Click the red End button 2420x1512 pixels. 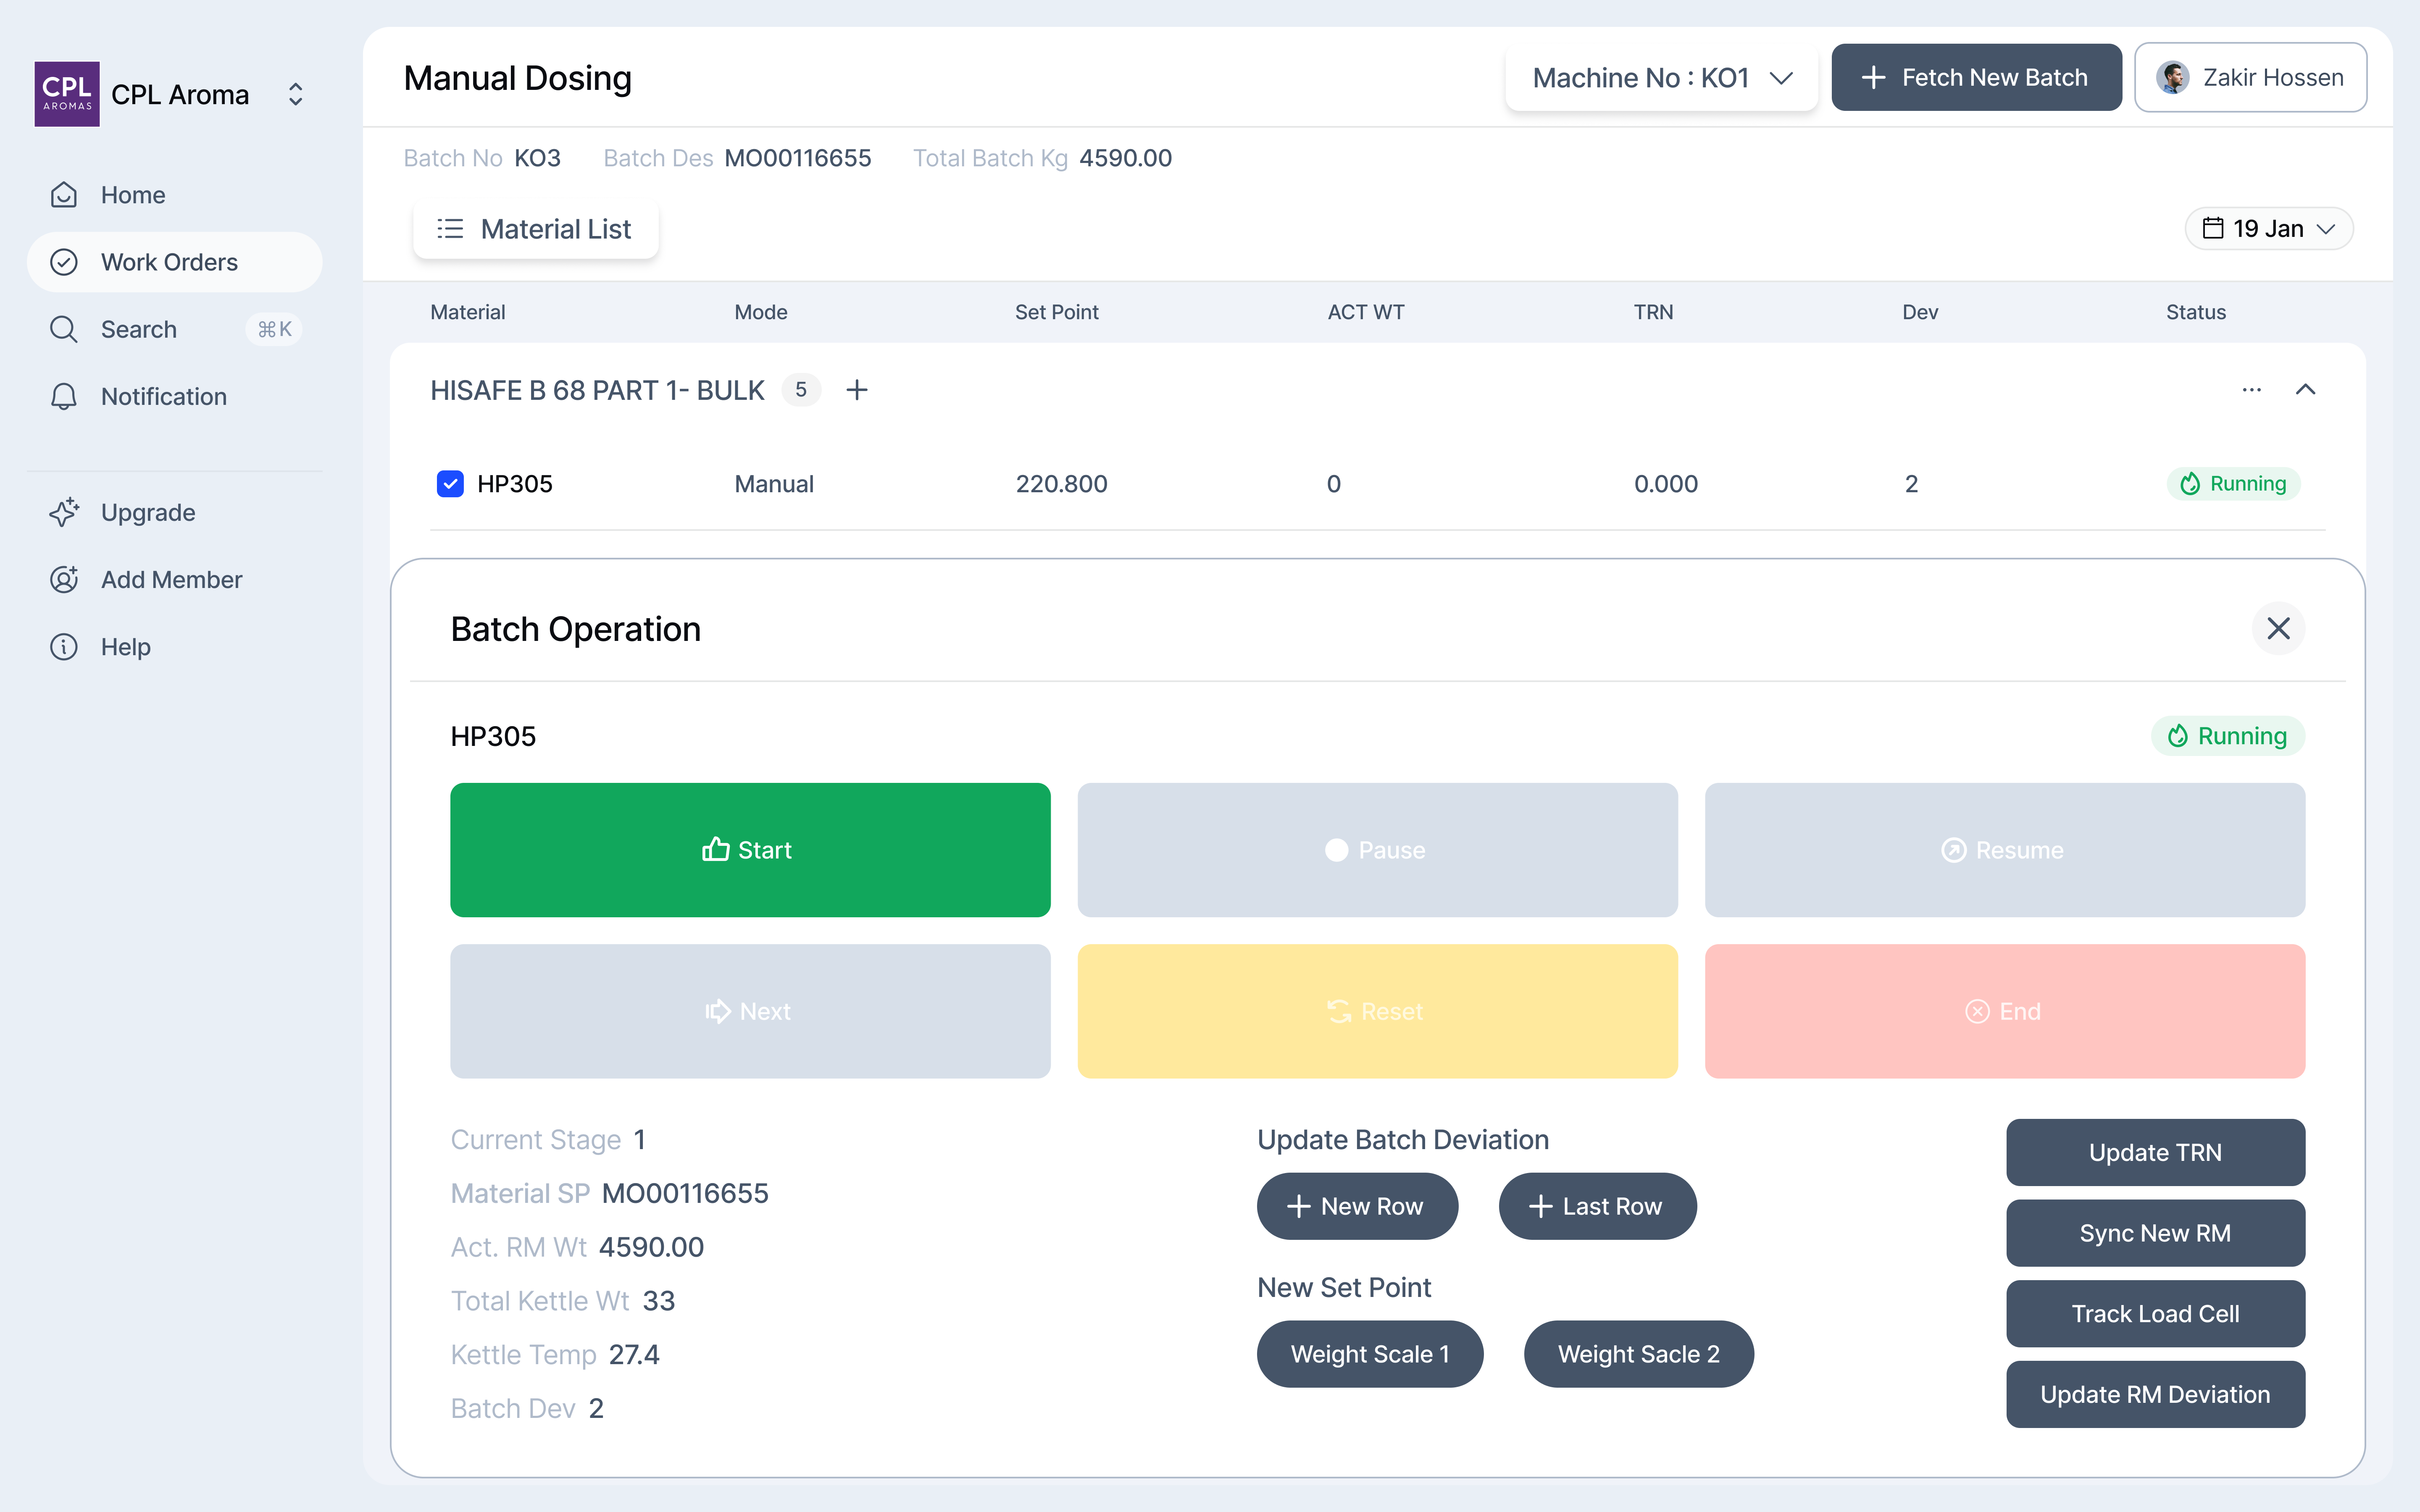point(2005,1011)
